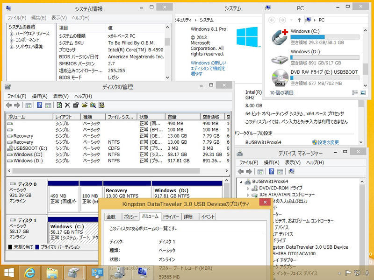Sort Disk Management list by 空き領域 column

coord(212,117)
